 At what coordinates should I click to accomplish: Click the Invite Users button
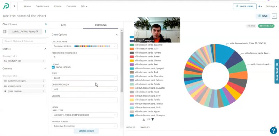click(x=245, y=6)
